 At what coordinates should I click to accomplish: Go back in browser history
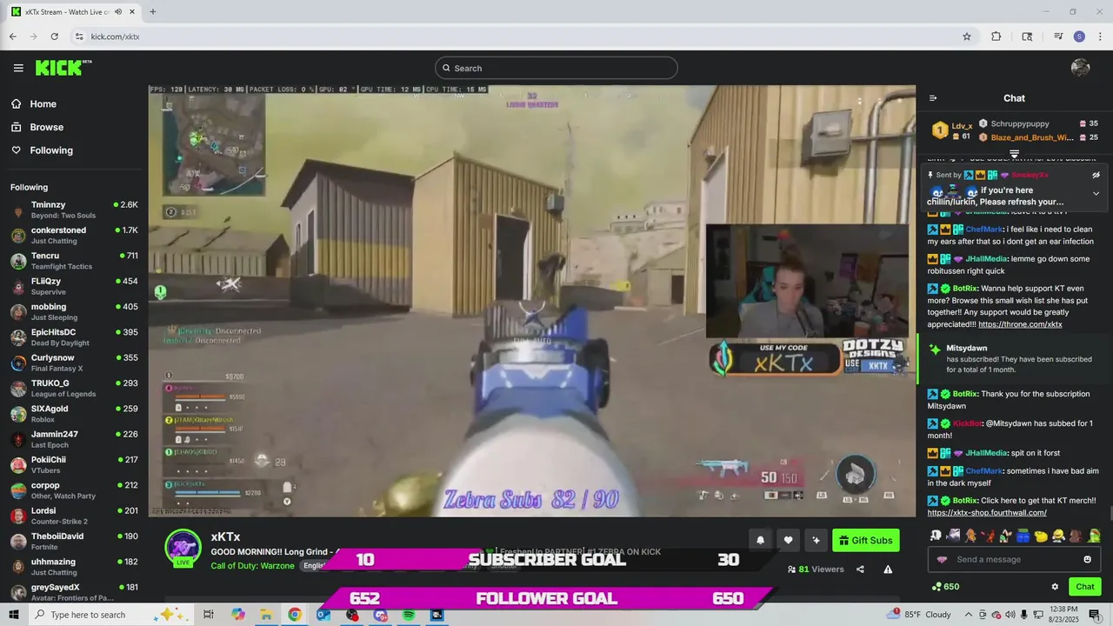[13, 37]
